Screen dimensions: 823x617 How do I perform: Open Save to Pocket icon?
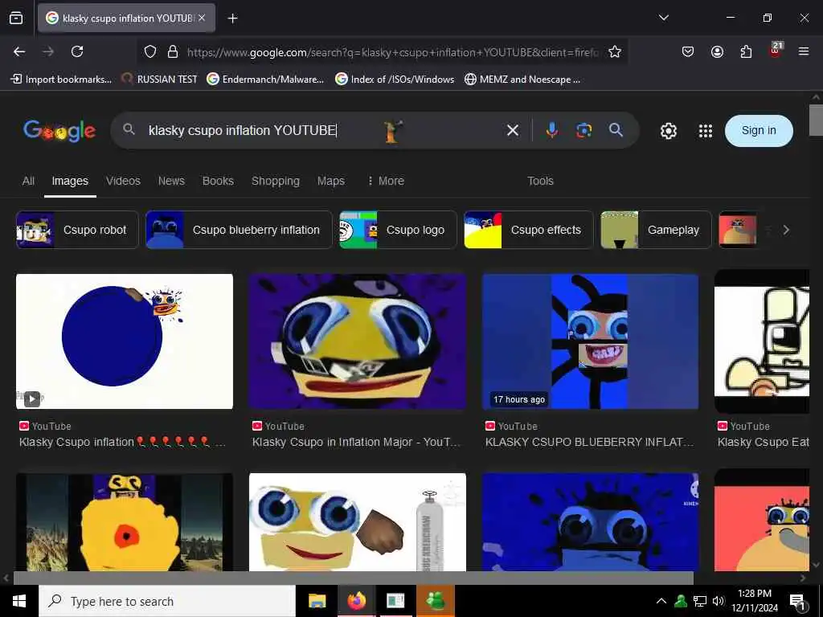click(688, 51)
